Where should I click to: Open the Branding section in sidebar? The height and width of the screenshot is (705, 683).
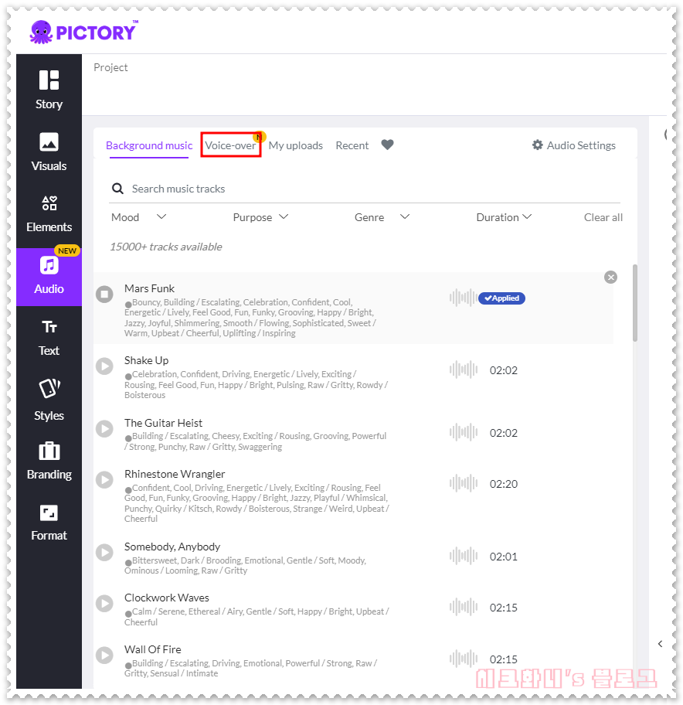49,461
